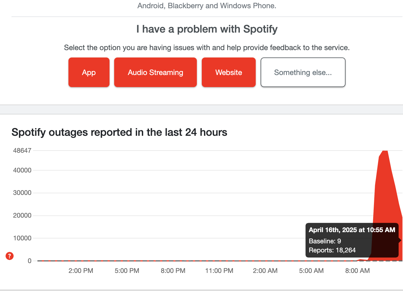
Task: Click the 'Spotify outages reported' chart heading
Action: tap(119, 132)
